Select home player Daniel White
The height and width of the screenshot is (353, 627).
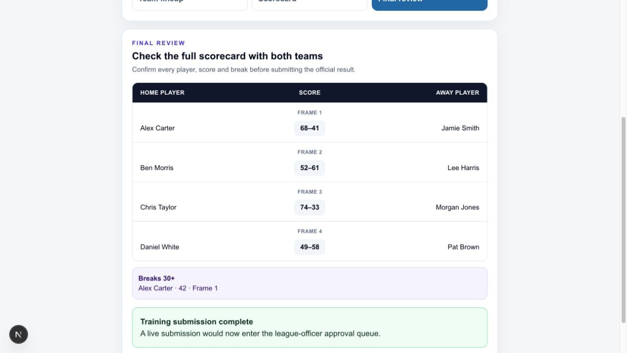pyautogui.click(x=160, y=247)
